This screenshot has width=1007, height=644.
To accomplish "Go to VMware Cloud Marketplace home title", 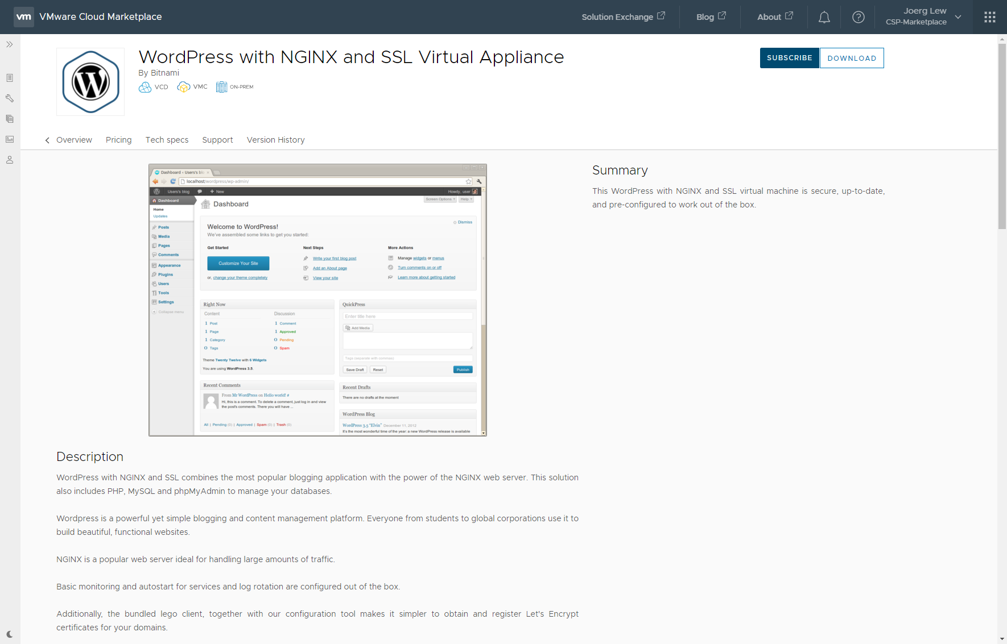I will [x=101, y=17].
